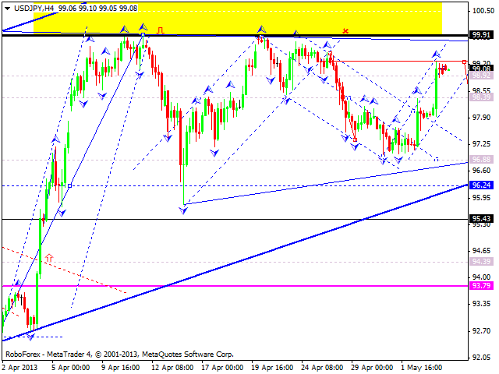The image size is (499, 374).
Task: Click the red X marker above resistance
Action: 345,31
